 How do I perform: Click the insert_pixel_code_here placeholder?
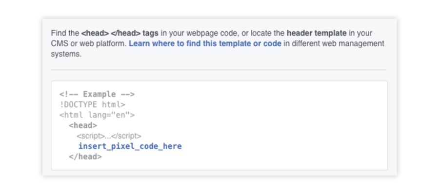point(130,146)
